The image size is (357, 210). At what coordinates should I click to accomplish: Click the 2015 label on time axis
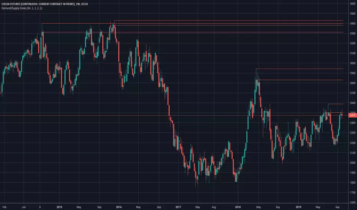click(x=59, y=207)
